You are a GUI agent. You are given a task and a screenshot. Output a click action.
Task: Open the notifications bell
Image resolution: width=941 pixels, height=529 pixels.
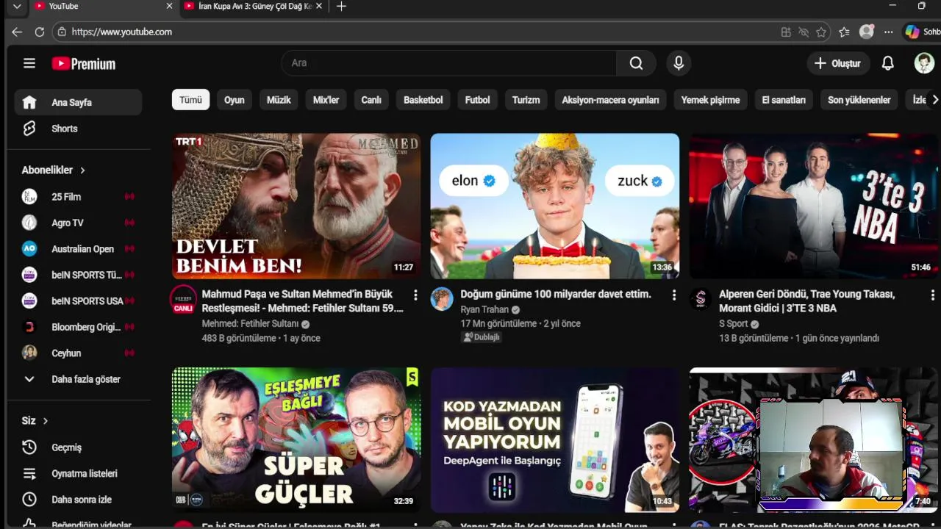point(888,63)
